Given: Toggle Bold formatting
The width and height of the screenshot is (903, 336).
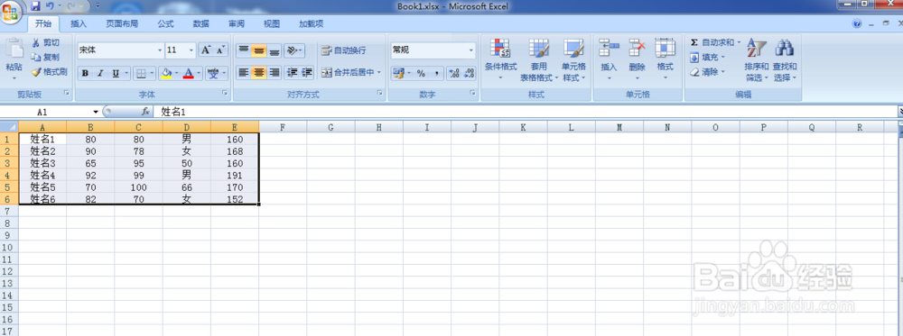Looking at the screenshot, I should click(x=85, y=73).
